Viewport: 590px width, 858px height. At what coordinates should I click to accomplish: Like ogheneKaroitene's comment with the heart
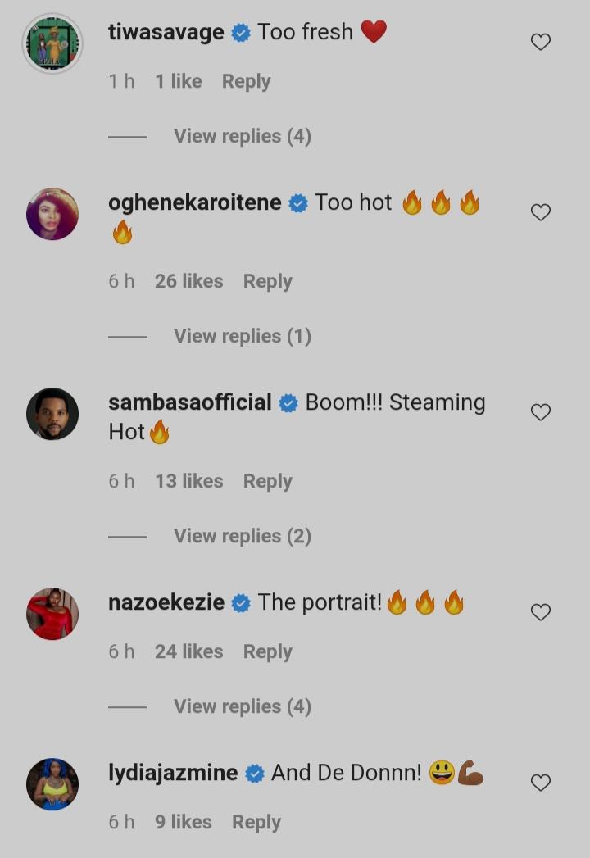click(x=540, y=212)
